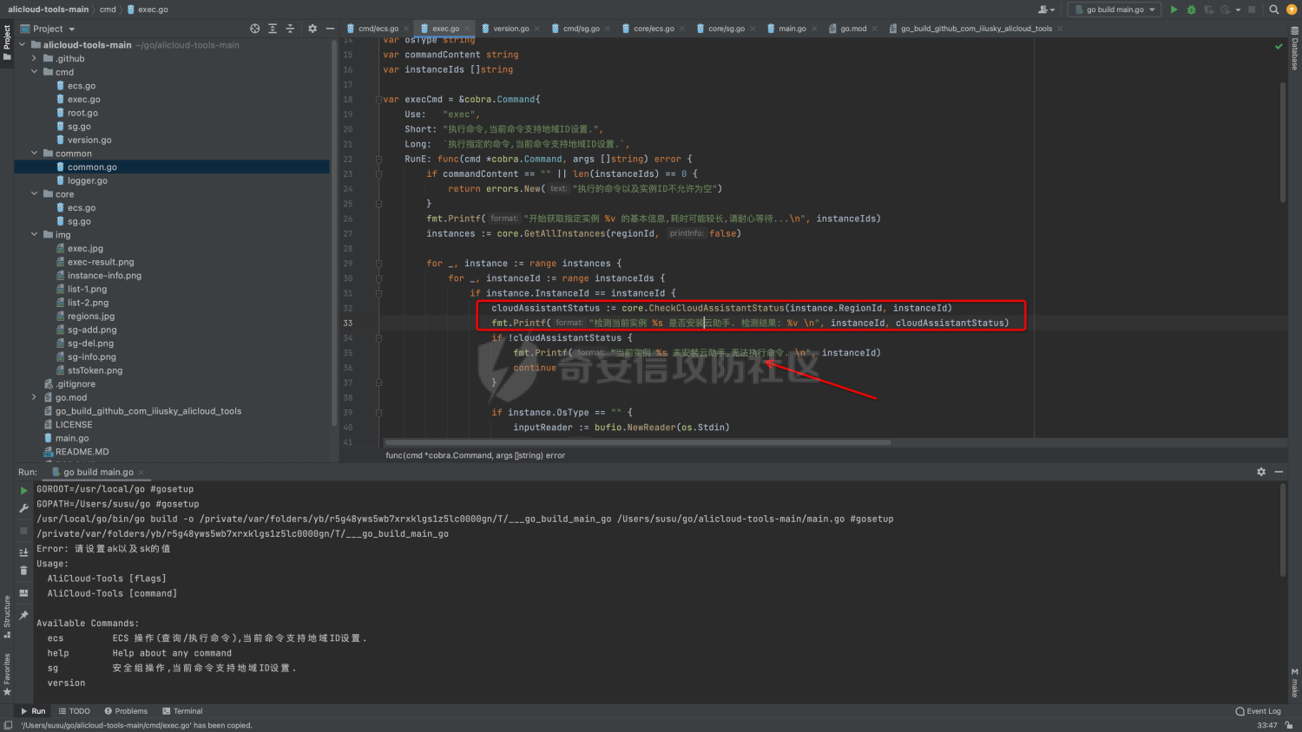Screen dimensions: 1302x732
Task: Rerun the build from Run panel
Action: 23,490
